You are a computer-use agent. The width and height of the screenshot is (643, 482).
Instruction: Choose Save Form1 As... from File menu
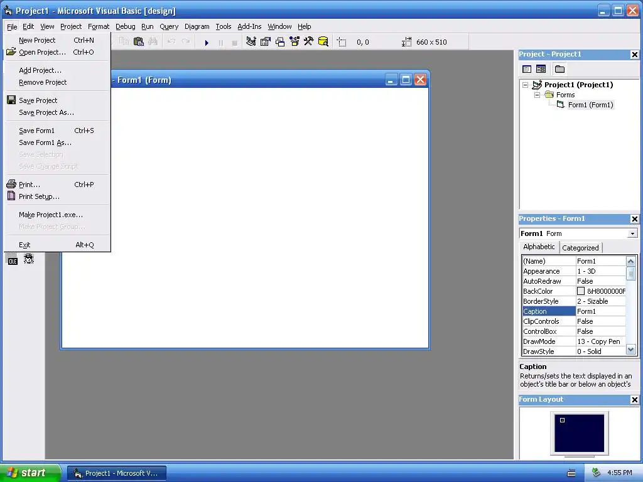(x=57, y=142)
